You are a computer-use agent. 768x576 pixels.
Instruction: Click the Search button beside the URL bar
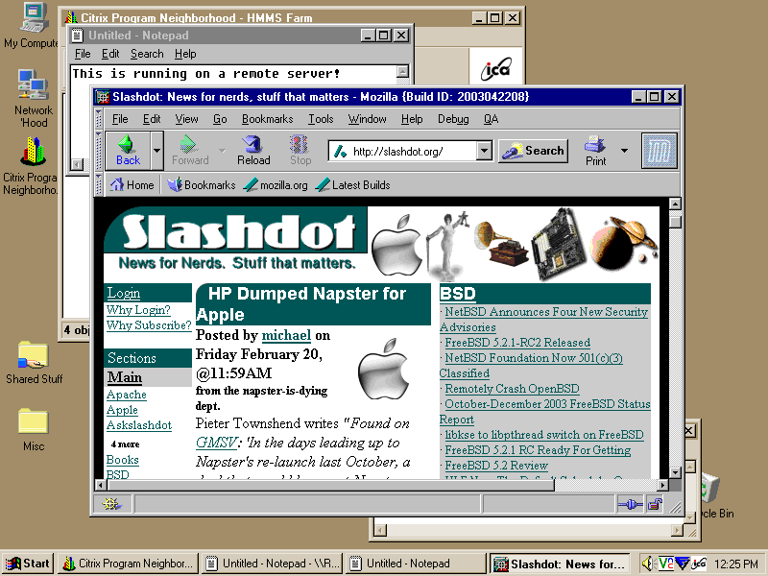[534, 151]
